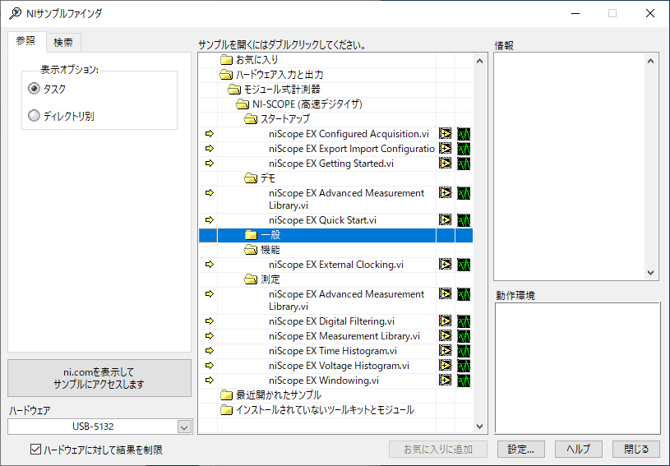Collapse the モジュール式計測器 folder

(x=234, y=90)
